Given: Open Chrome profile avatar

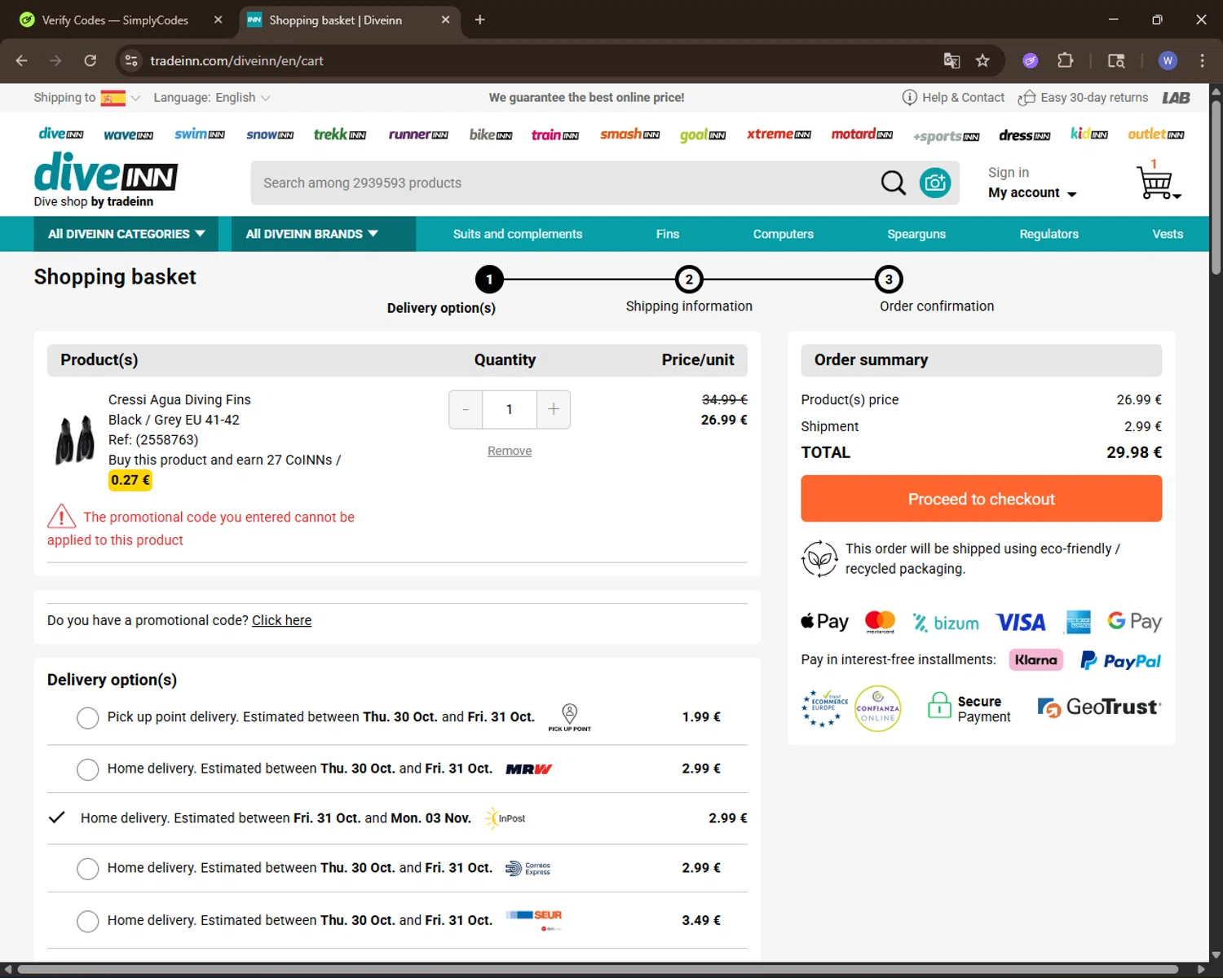Looking at the screenshot, I should (x=1168, y=60).
